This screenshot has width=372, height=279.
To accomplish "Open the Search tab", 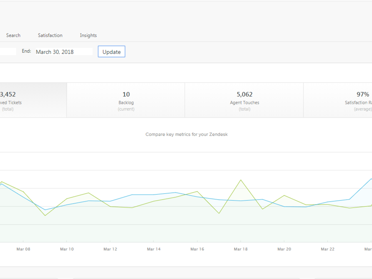I will pyautogui.click(x=13, y=35).
